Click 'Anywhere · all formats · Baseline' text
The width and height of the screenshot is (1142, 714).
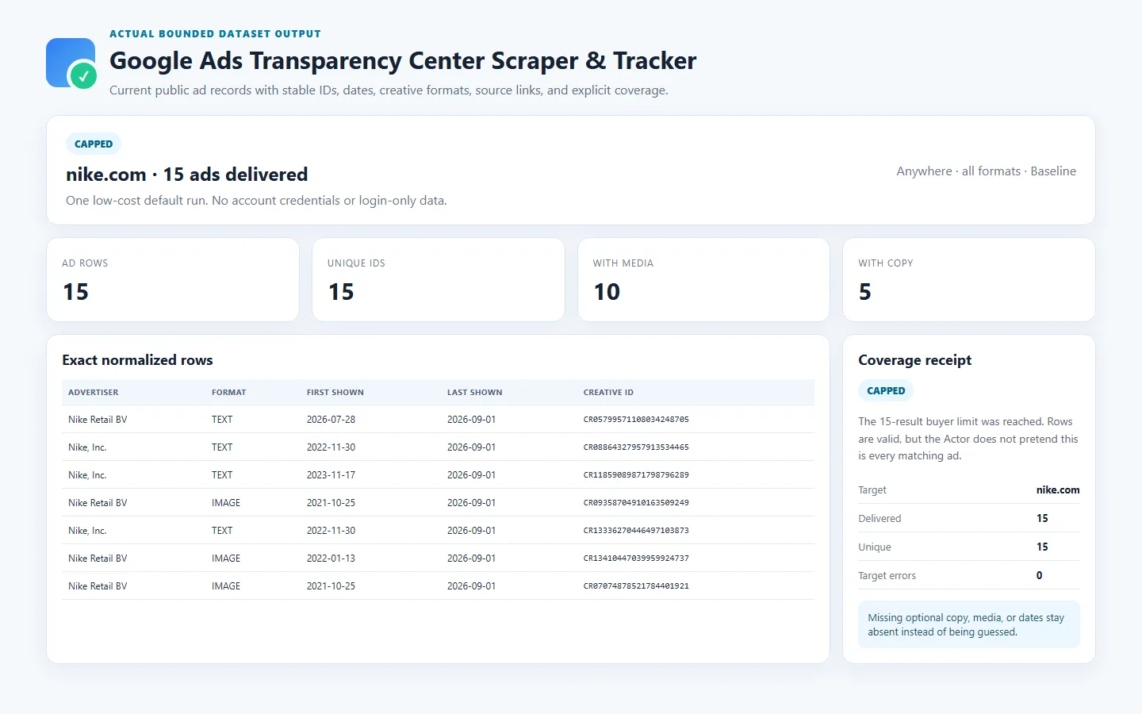click(x=986, y=171)
